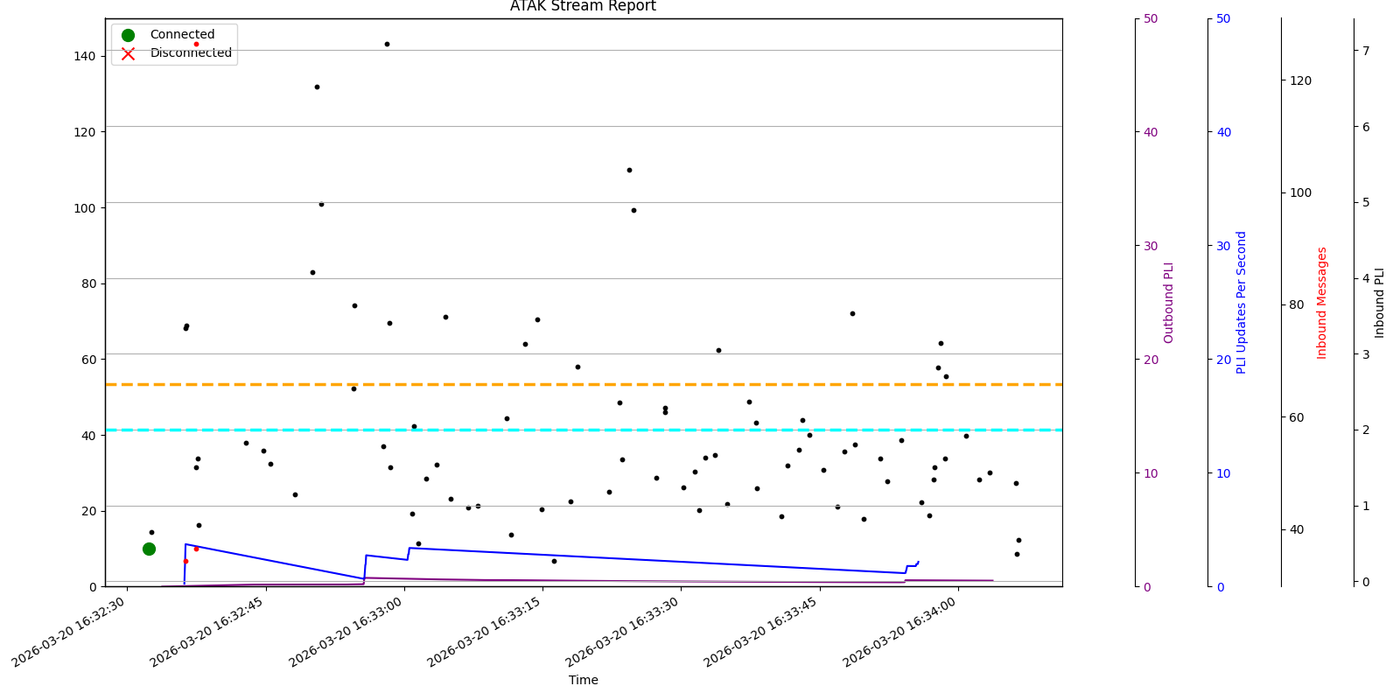The width and height of the screenshot is (1400, 700).
Task: Click the black "Inbound PLI" axis label
Action: (1380, 303)
